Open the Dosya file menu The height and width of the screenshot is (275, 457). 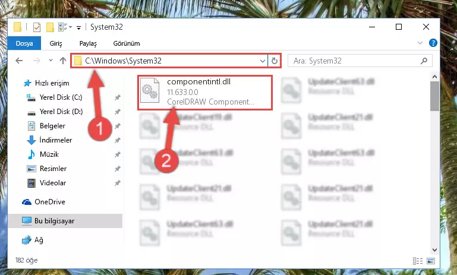click(24, 43)
